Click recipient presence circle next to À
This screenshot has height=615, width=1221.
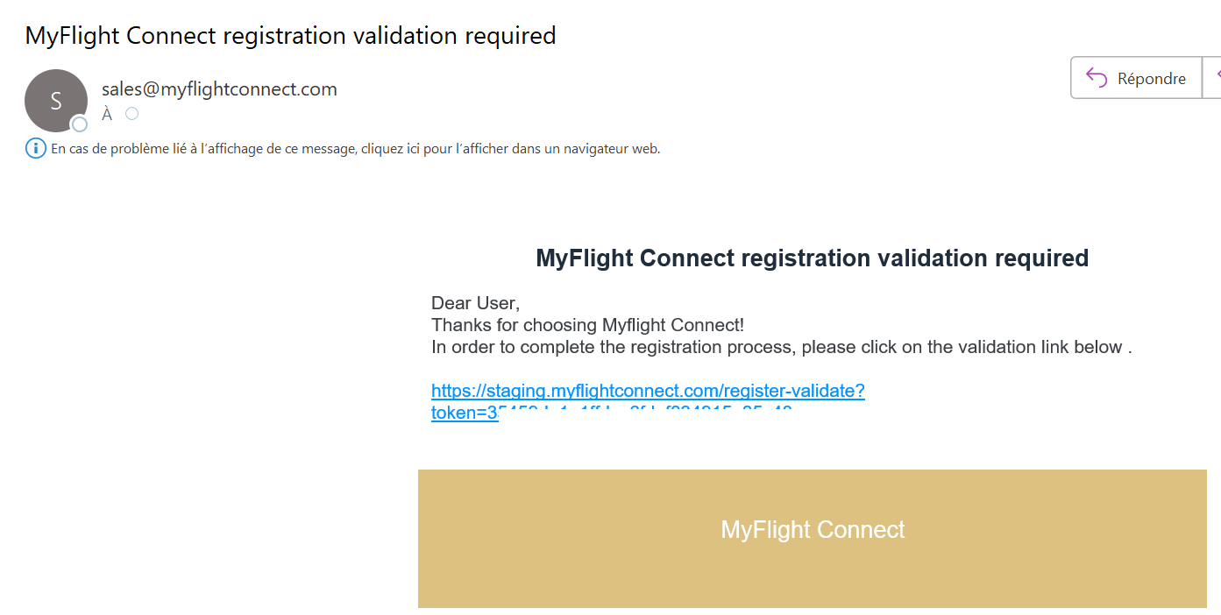131,114
